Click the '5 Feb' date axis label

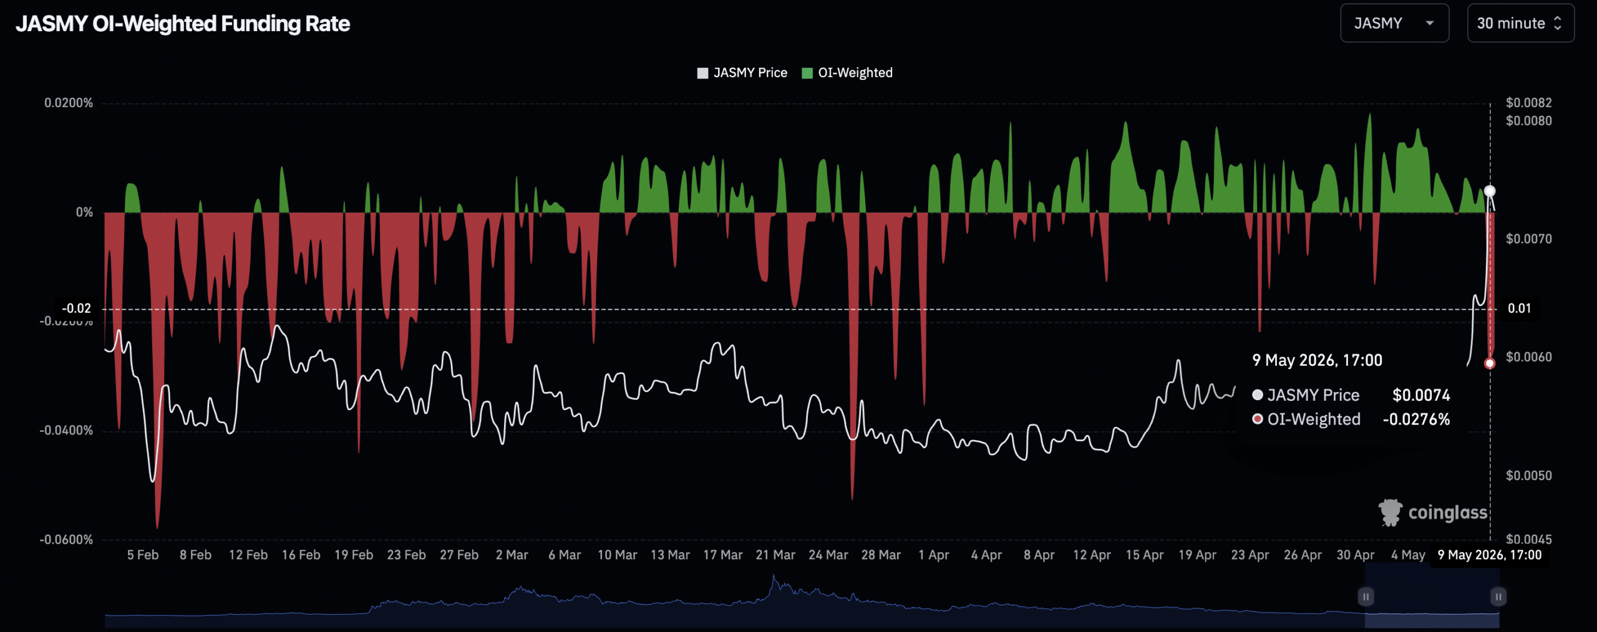(x=143, y=555)
